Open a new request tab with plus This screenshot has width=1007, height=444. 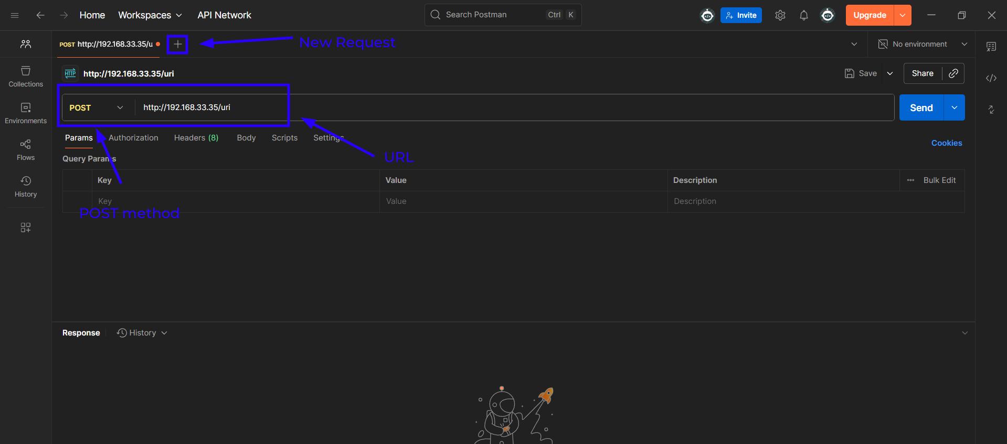tap(177, 44)
